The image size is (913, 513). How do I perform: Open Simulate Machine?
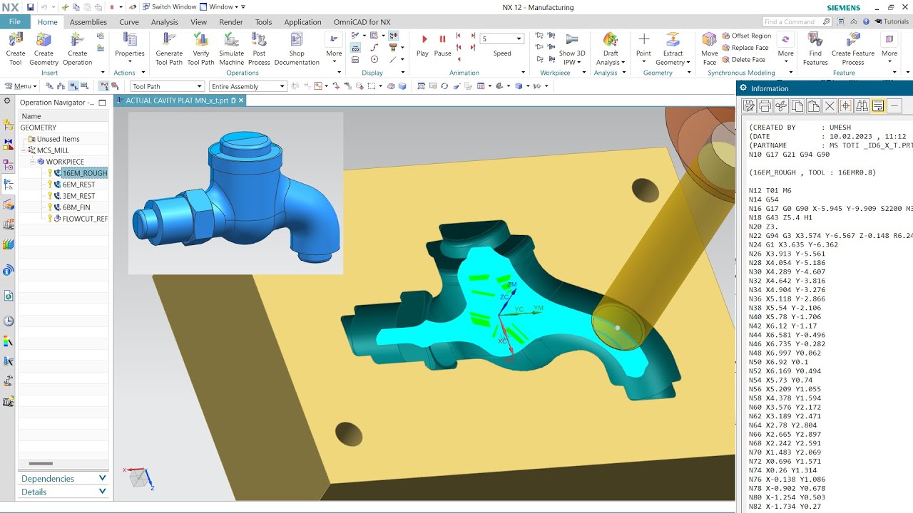[x=231, y=48]
